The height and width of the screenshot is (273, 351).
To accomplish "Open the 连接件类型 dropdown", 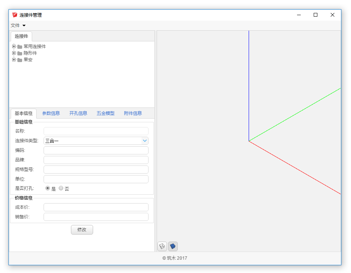I will click(x=145, y=141).
